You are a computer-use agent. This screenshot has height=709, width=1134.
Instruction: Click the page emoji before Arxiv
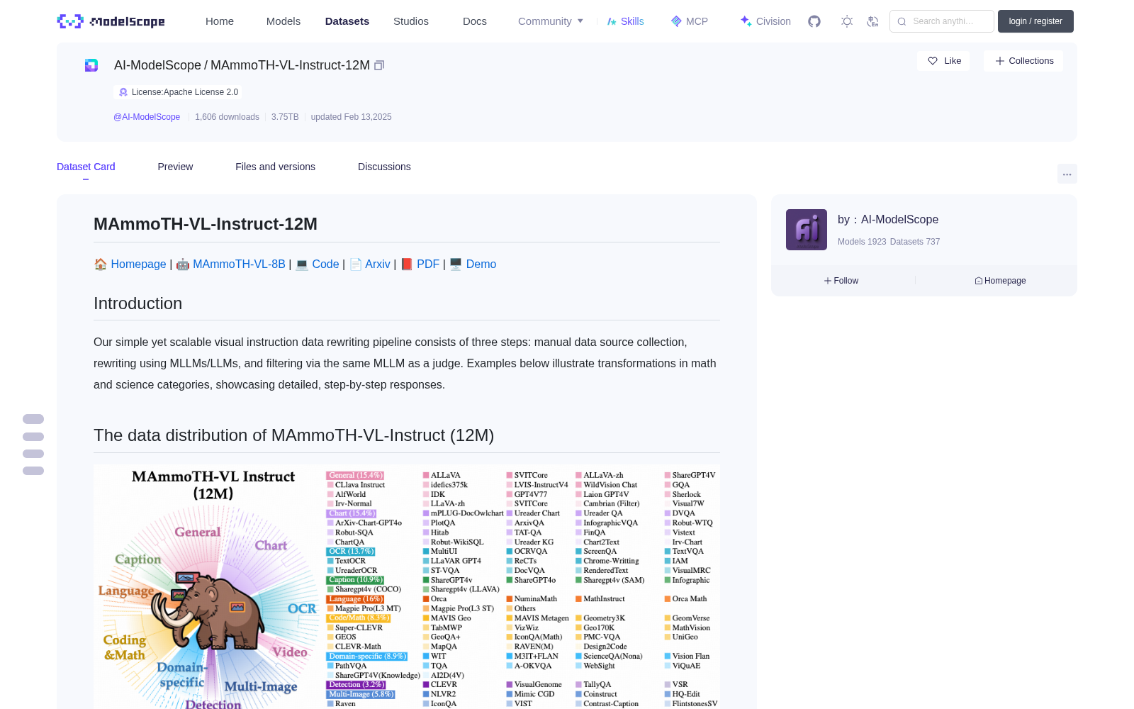click(x=356, y=264)
